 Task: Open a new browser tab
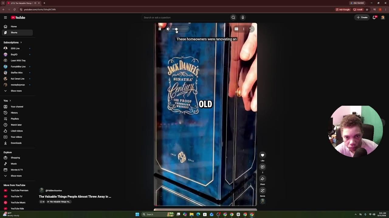pos(44,3)
